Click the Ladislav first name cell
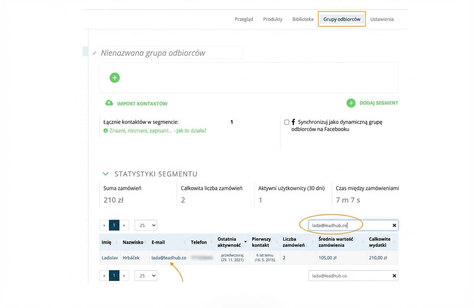Screen dimensions: 474x308 pos(110,258)
